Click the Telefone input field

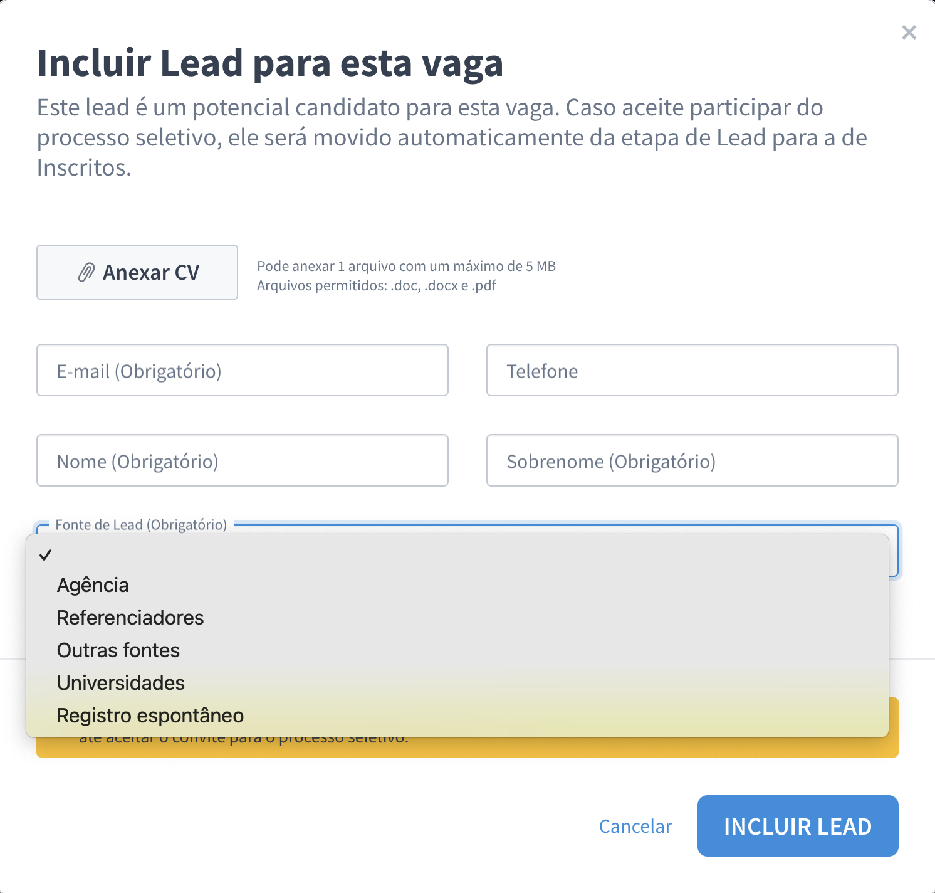(x=692, y=370)
